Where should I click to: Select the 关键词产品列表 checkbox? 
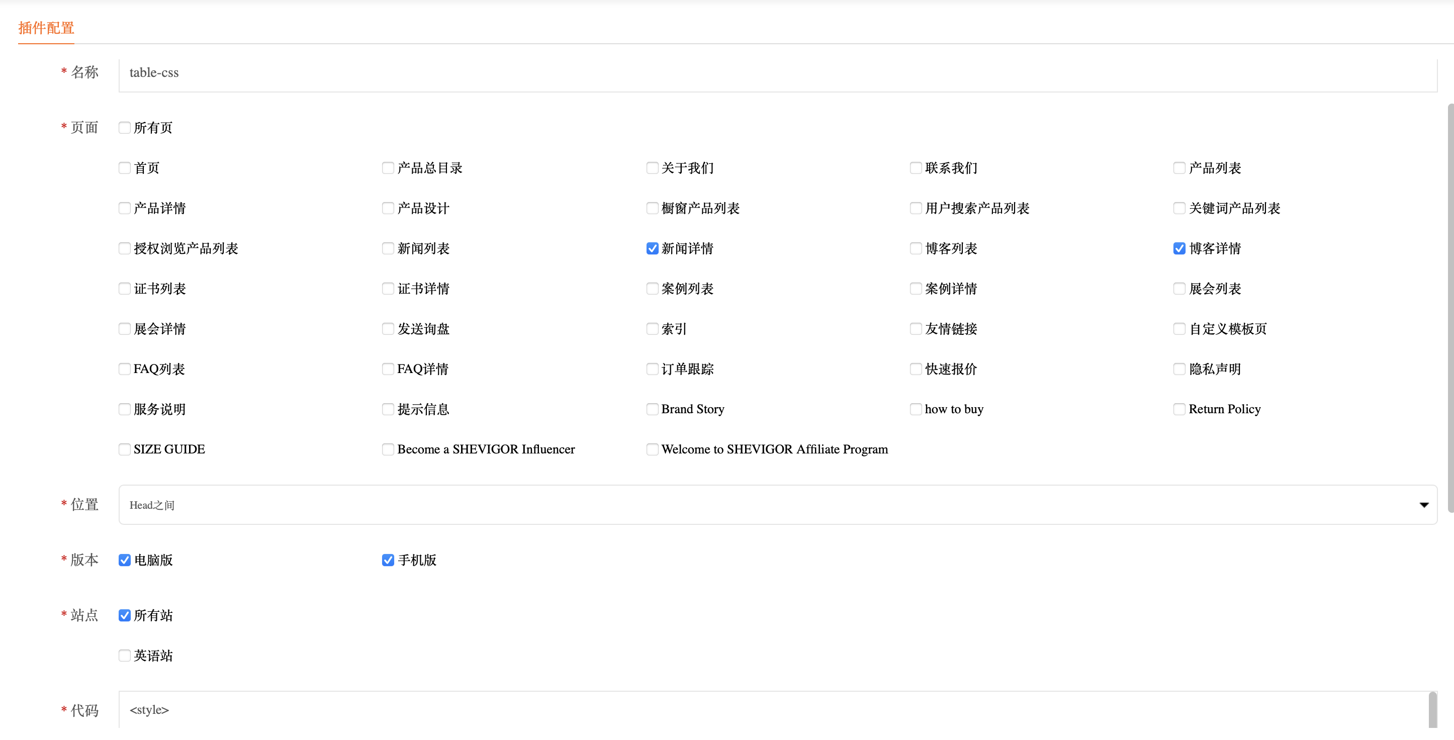pyautogui.click(x=1179, y=208)
